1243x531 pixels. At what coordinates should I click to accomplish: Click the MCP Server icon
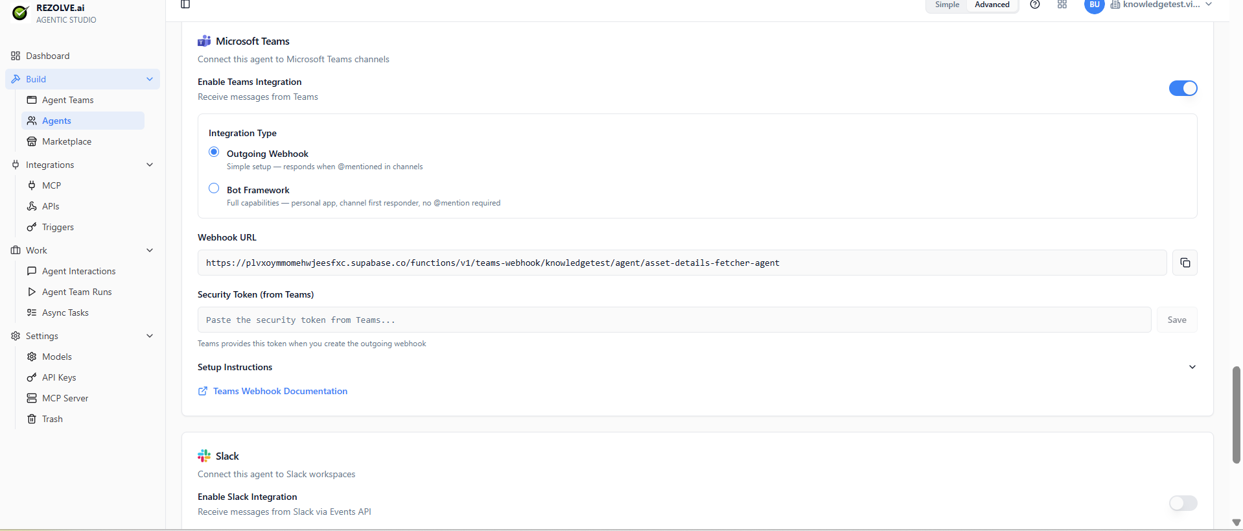point(32,398)
